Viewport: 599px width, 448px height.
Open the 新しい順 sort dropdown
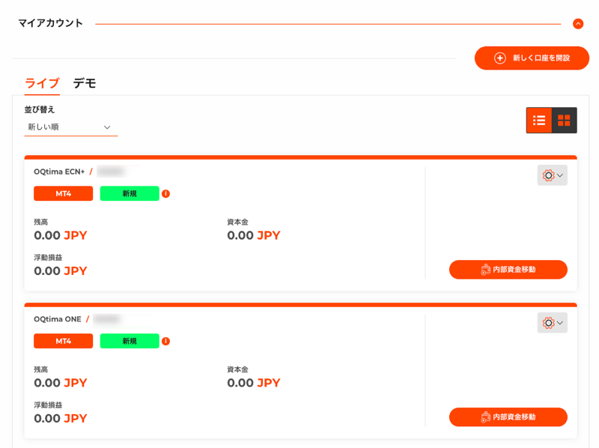pos(70,127)
